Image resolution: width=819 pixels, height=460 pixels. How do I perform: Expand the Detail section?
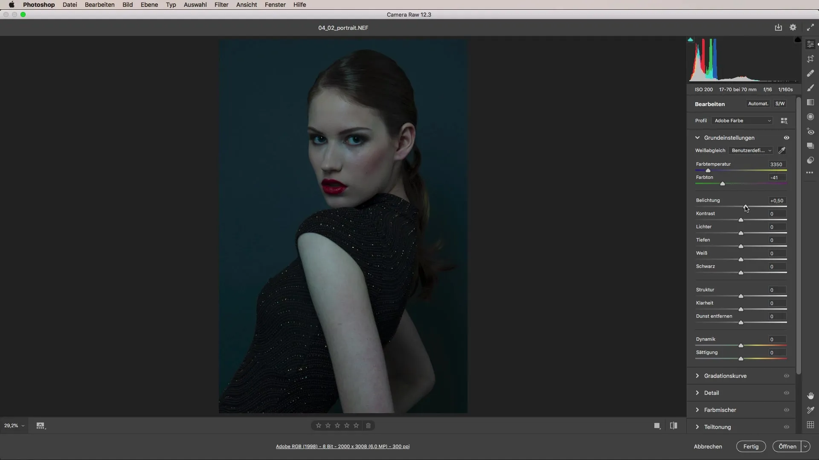[697, 393]
